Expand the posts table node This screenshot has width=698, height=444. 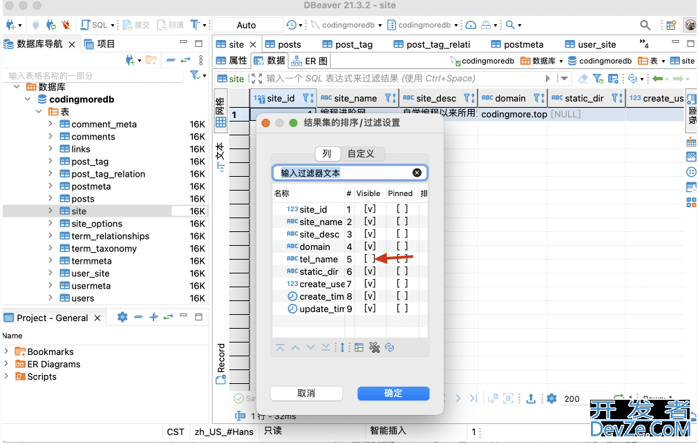(50, 198)
